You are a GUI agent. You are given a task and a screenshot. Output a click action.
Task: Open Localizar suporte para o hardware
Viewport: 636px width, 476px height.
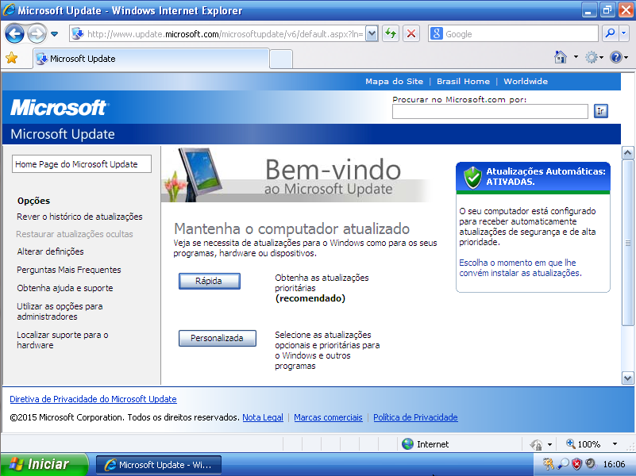63,340
